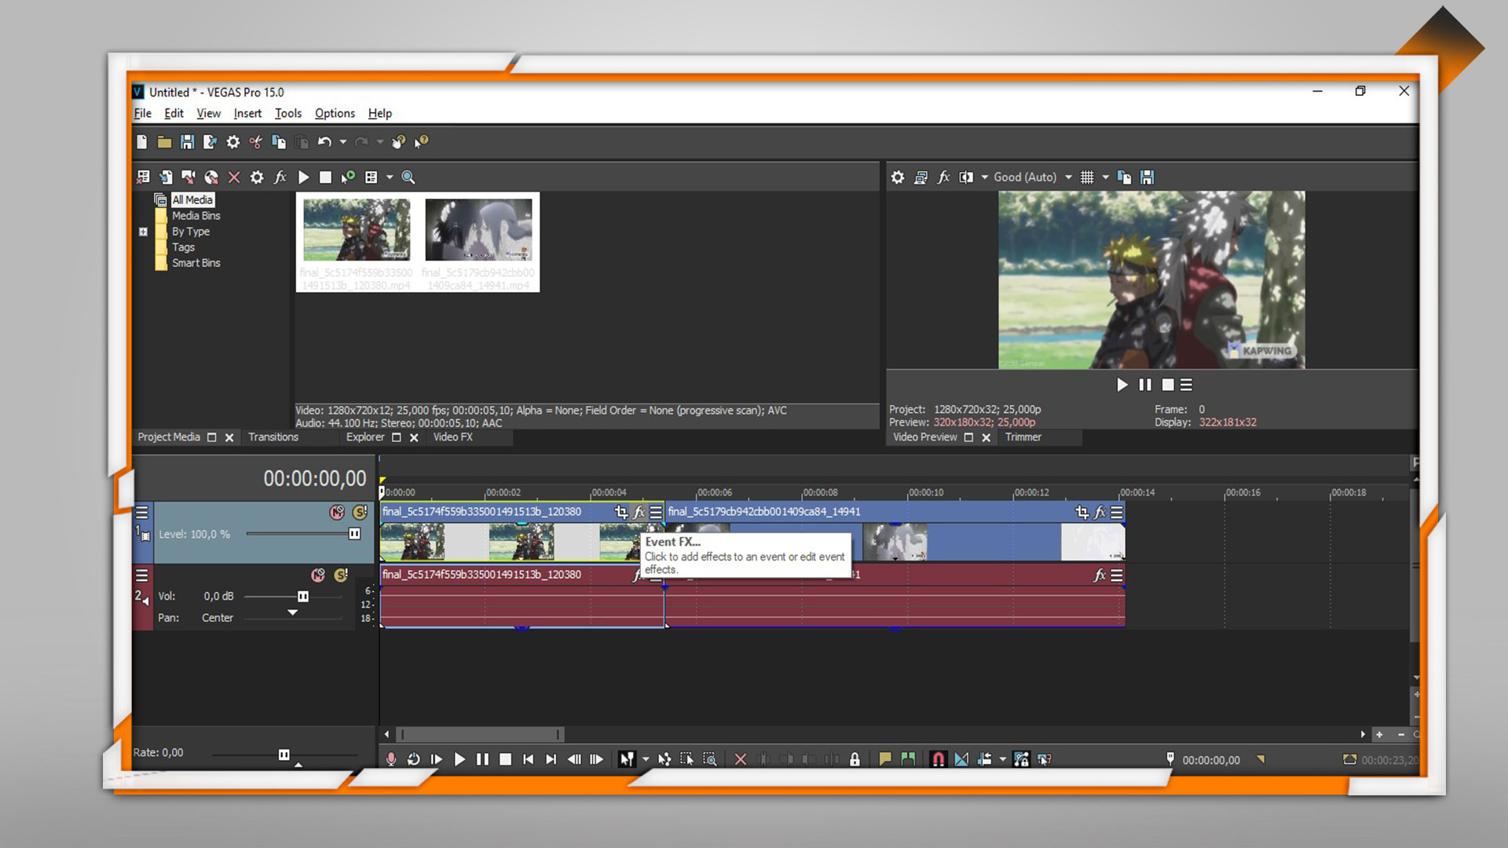
Task: Open the Project Media views dropdown arrow
Action: point(390,177)
